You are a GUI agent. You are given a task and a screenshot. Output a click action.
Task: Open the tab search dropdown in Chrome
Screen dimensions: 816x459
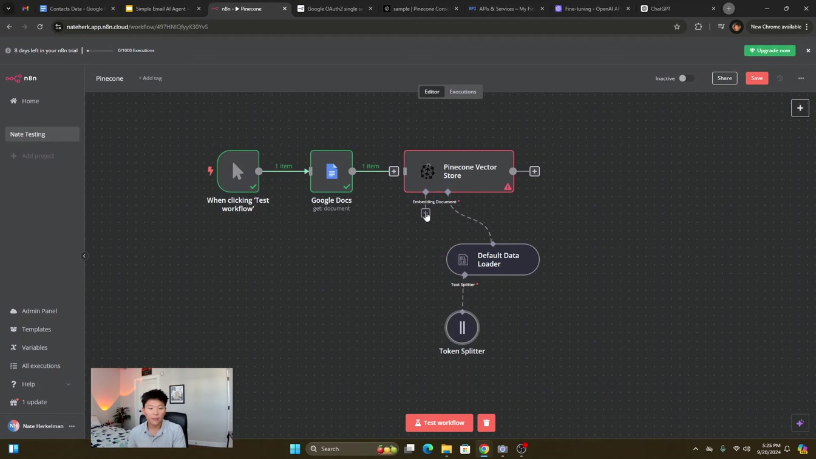click(8, 8)
